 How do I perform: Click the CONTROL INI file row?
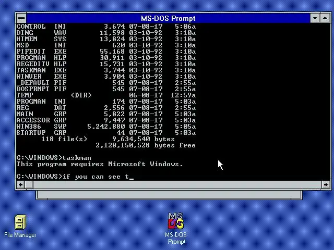(106, 27)
